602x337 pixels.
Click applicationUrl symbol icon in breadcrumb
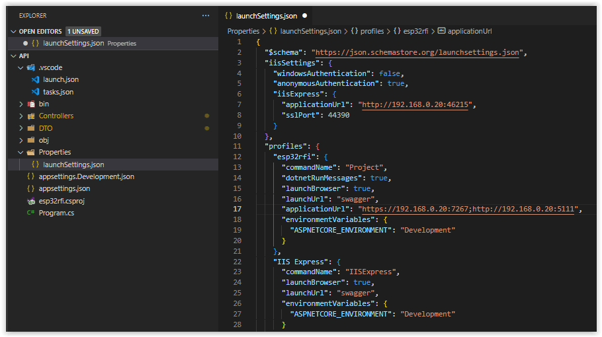tap(441, 30)
